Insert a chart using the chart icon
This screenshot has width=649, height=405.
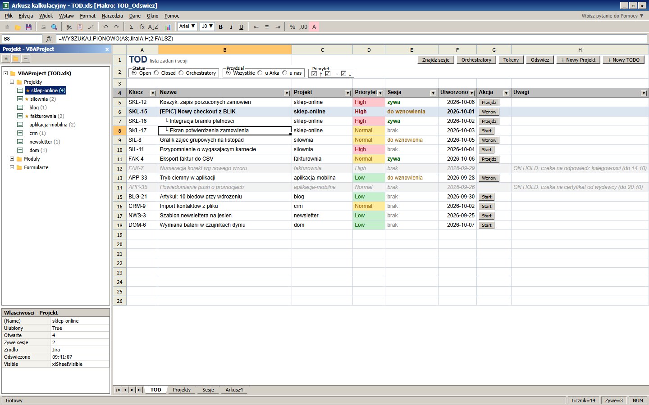tap(168, 27)
